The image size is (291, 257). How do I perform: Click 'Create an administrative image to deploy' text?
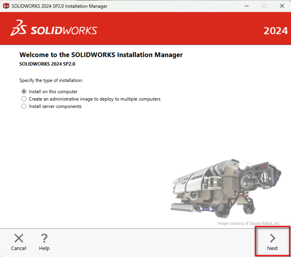pyautogui.click(x=95, y=99)
